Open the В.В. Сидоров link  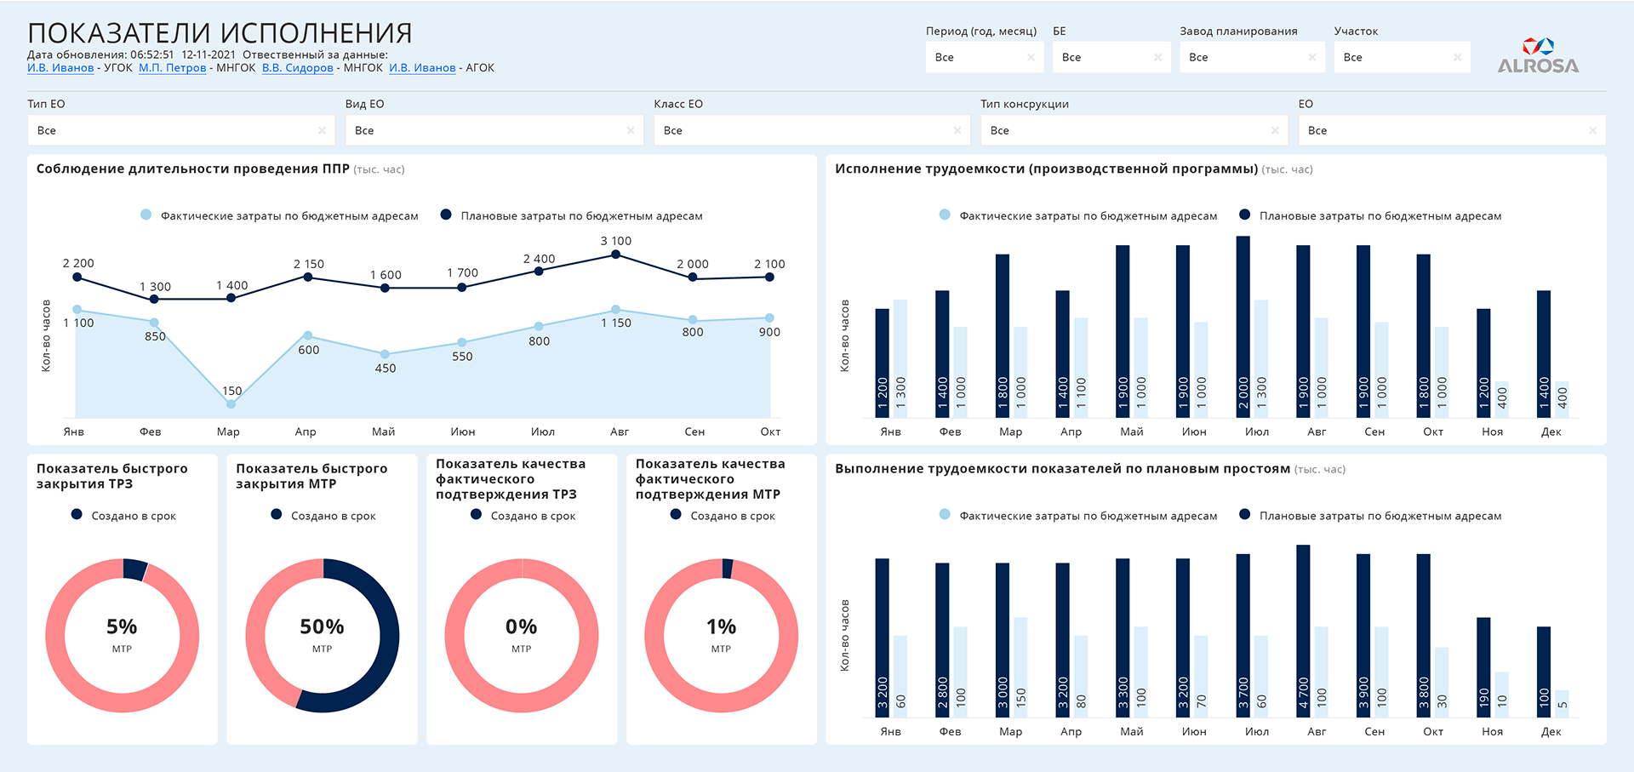pos(298,68)
